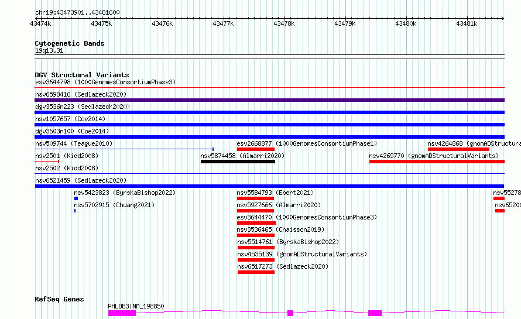Click the 43478k ruler tick label
The image size is (521, 319).
(284, 23)
